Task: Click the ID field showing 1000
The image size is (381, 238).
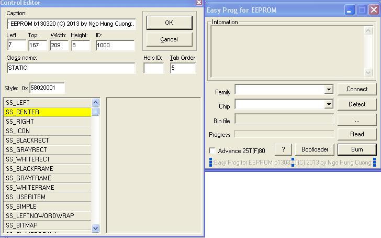Action: [115, 45]
